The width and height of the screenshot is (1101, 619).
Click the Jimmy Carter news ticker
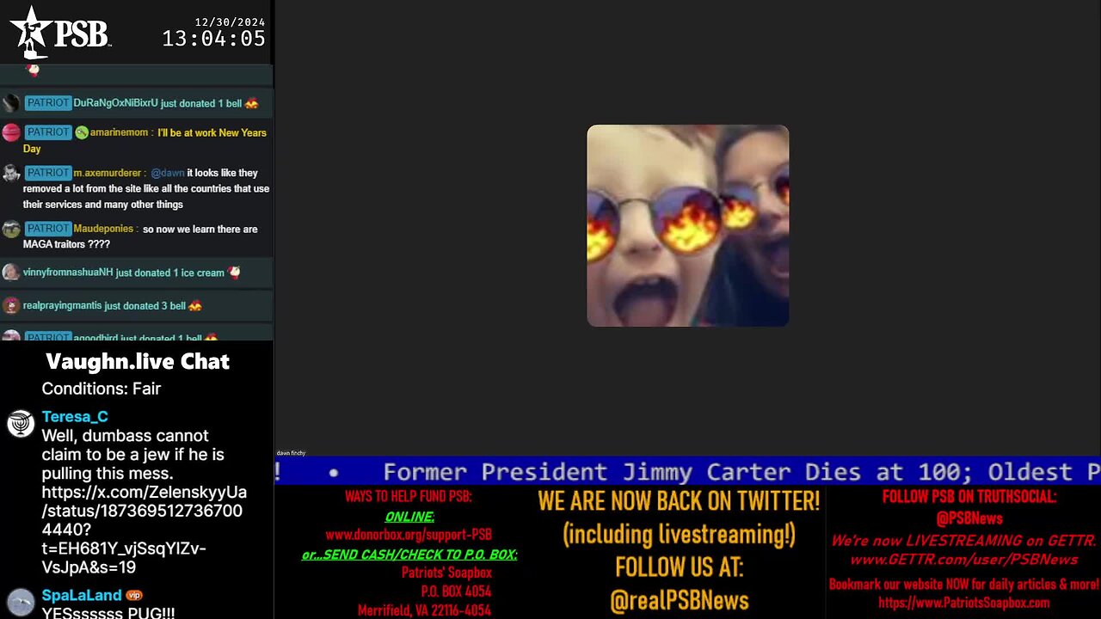point(687,471)
